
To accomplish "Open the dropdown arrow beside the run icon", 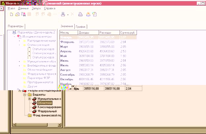I will pos(67,15).
